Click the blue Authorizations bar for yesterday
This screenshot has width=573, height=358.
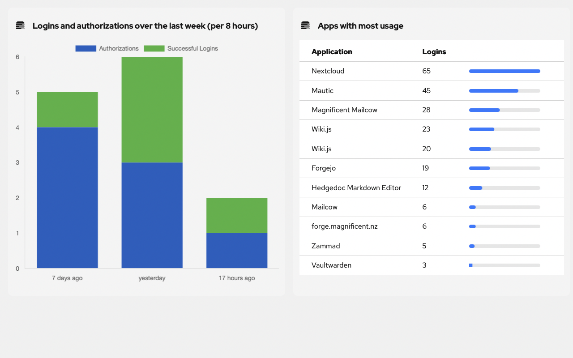coord(152,215)
